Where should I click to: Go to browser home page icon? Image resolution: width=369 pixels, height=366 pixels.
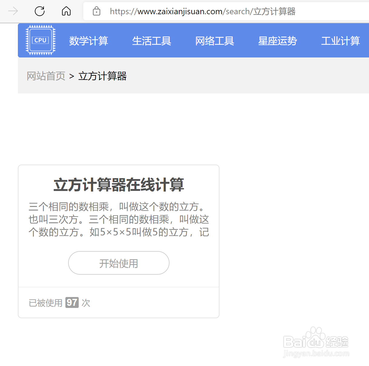[x=66, y=11]
